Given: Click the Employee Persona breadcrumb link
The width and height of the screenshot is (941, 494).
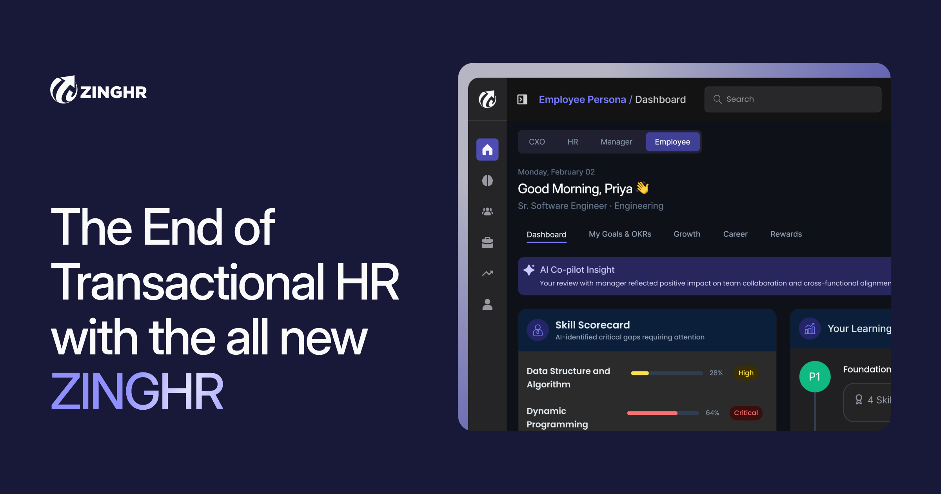Looking at the screenshot, I should [x=582, y=100].
